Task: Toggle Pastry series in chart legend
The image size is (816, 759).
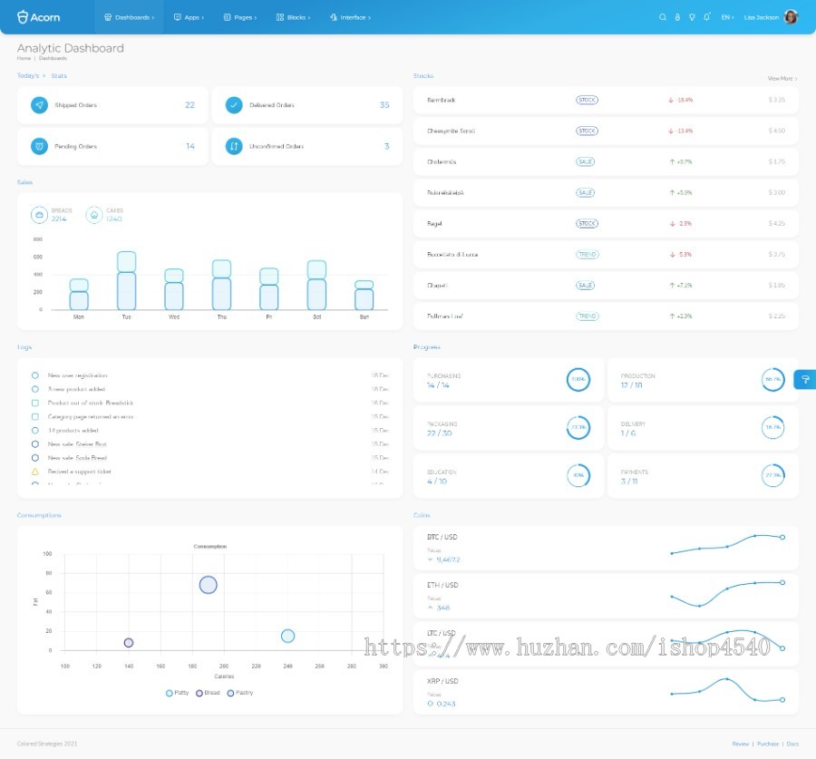Action: pos(240,693)
